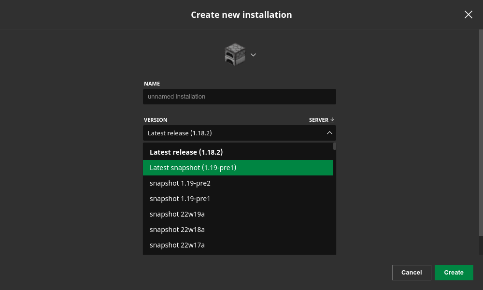
Task: Click the NAME field label
Action: (x=152, y=84)
